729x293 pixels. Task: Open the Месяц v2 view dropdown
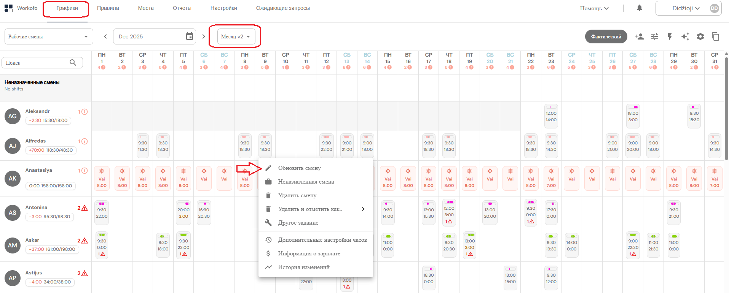[236, 36]
